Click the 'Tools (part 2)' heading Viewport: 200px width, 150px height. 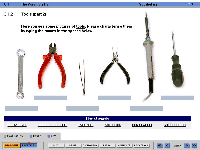pos(34,14)
